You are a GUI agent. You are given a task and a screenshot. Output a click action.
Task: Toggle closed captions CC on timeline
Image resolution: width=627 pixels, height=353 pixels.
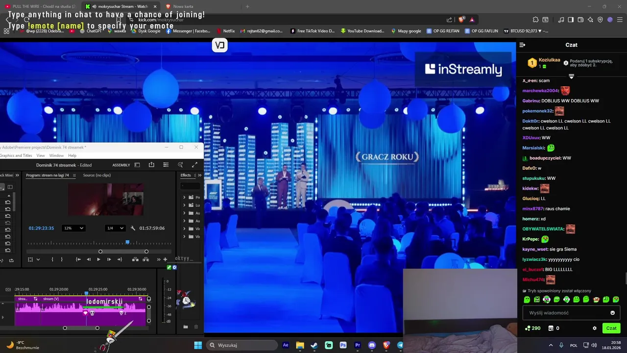(8, 289)
